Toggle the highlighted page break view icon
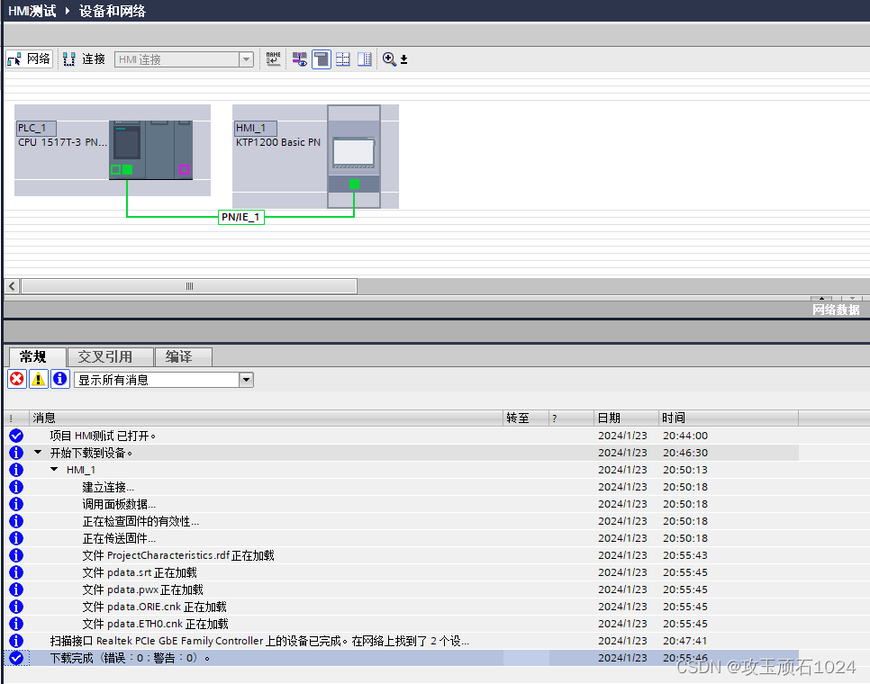 [x=322, y=59]
